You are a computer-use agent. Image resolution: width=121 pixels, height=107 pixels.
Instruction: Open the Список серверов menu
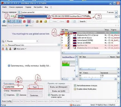point(16,7)
